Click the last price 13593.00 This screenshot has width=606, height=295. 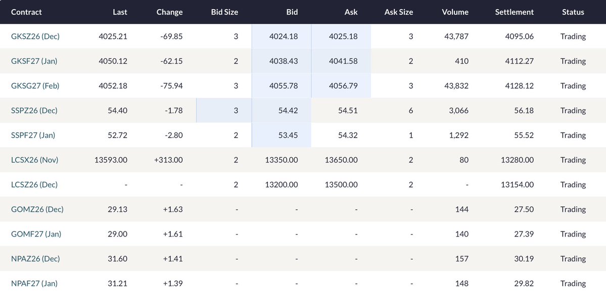111,160
